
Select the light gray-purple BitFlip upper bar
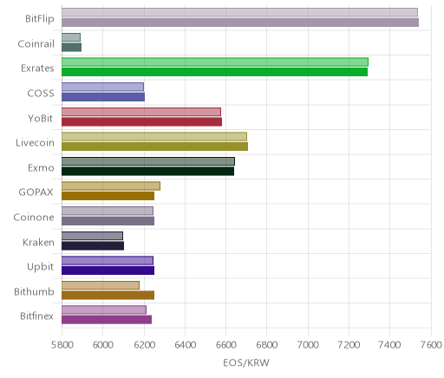click(x=239, y=12)
